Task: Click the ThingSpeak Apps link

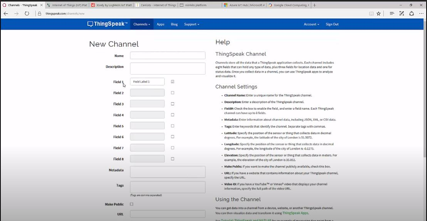Action: [295, 213]
